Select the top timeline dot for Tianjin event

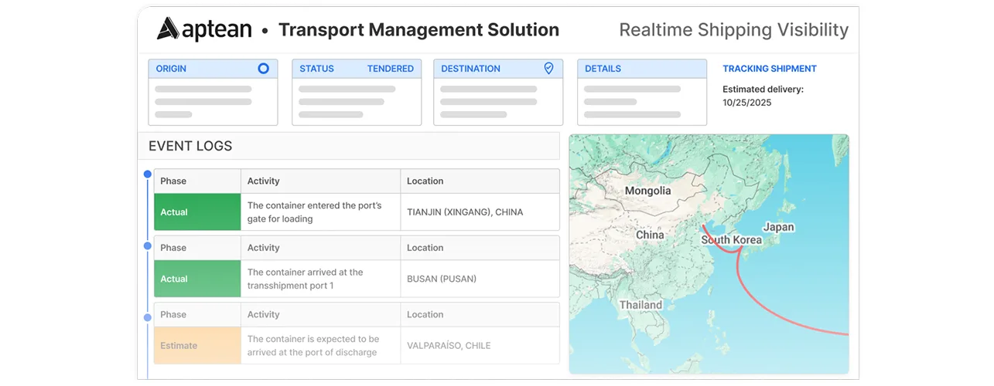148,174
